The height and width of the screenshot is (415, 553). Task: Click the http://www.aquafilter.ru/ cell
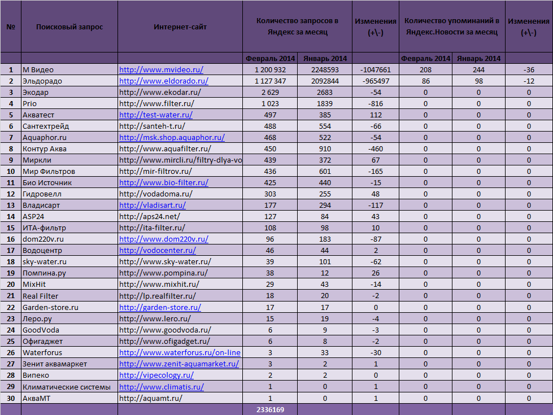point(180,149)
